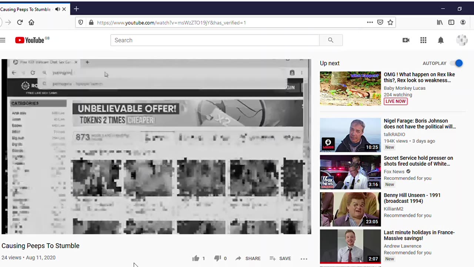
Task: Select '24 views • Aug 11, 2020' text
Action: click(x=29, y=258)
